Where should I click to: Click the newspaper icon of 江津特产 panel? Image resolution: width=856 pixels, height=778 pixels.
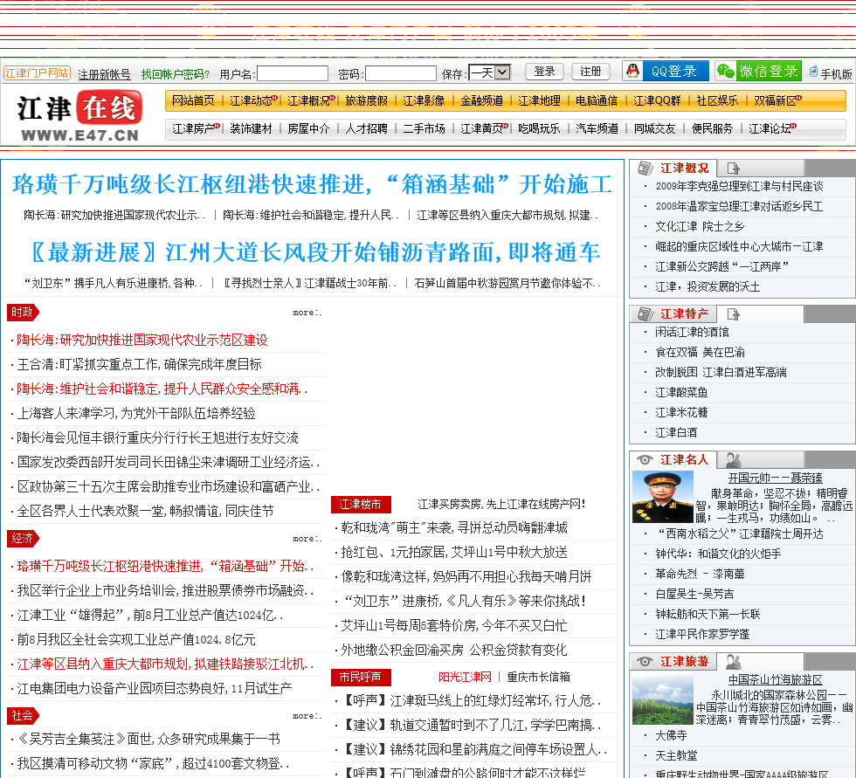click(645, 313)
